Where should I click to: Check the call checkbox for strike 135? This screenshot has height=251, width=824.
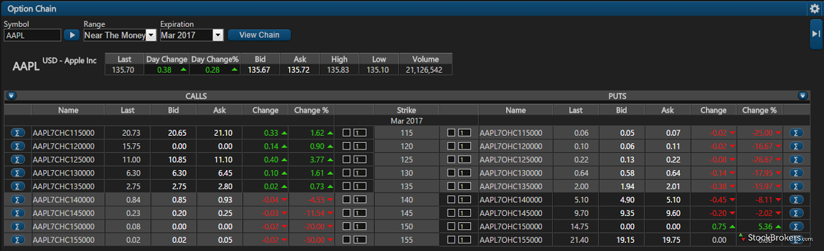(347, 186)
